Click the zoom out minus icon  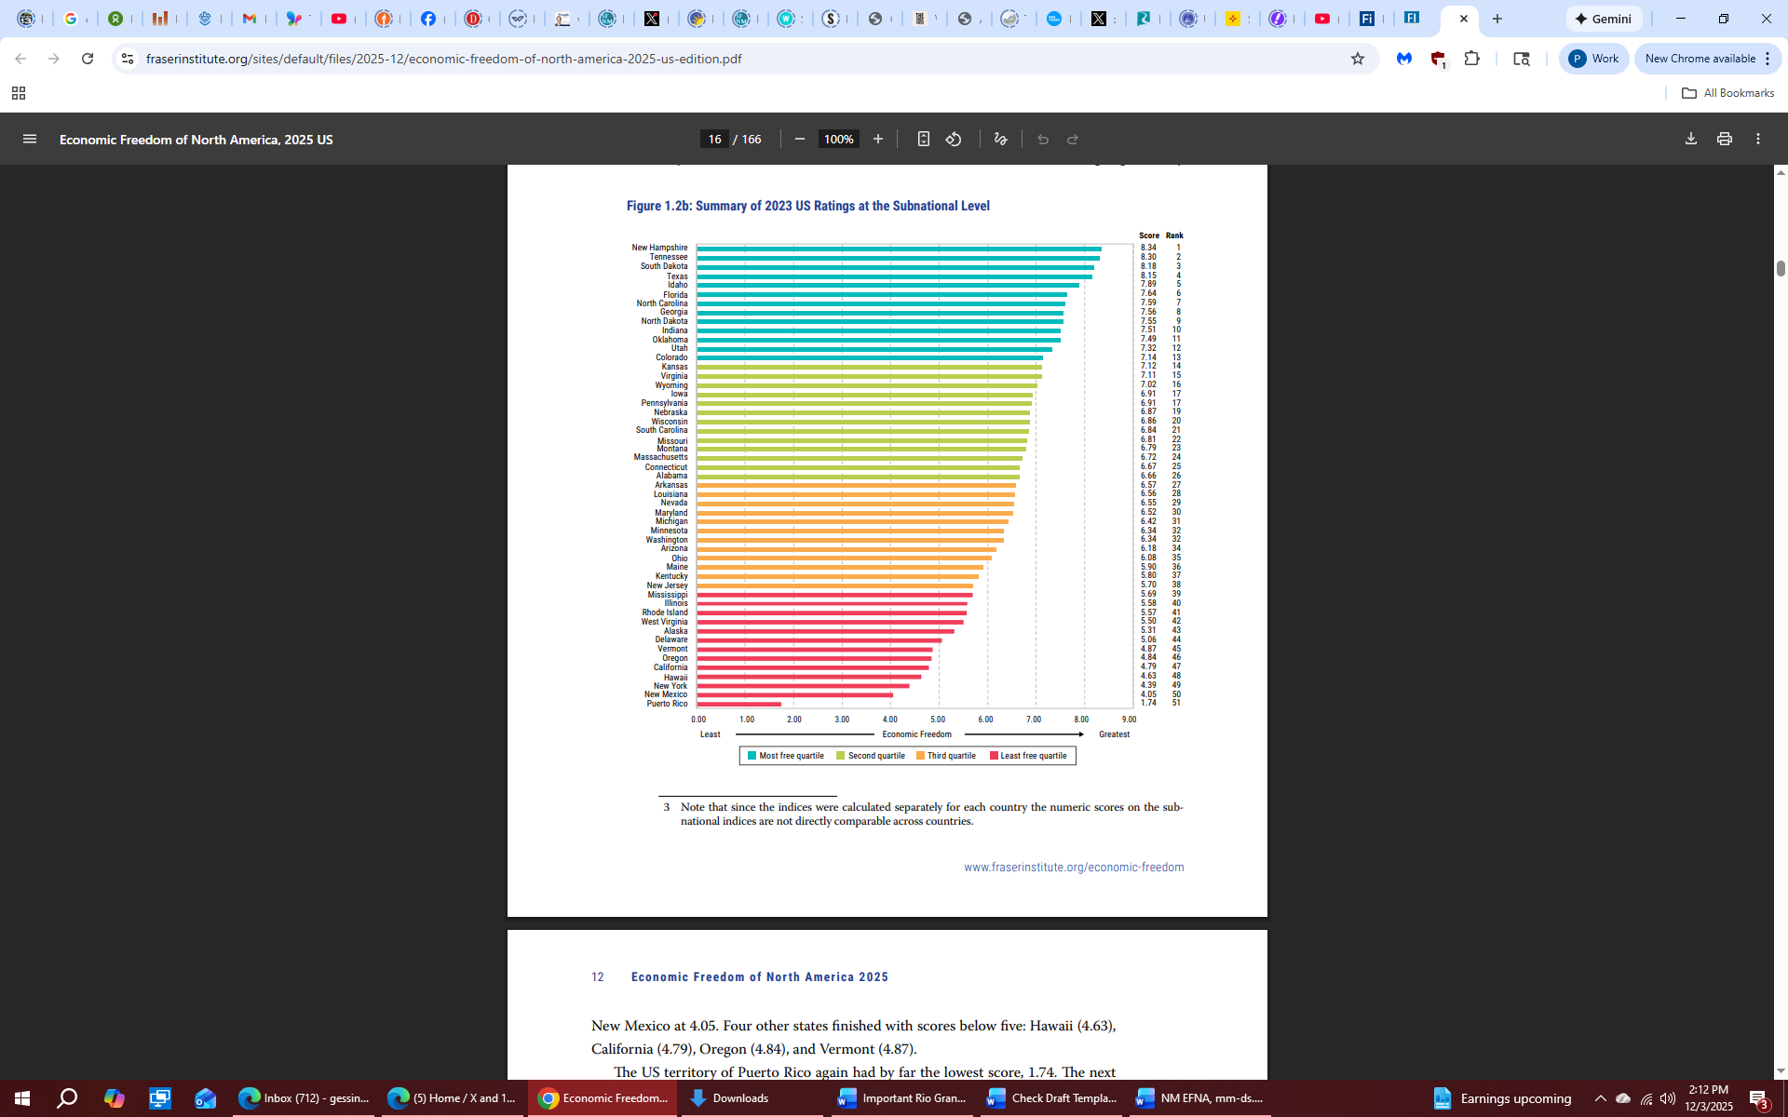click(799, 139)
